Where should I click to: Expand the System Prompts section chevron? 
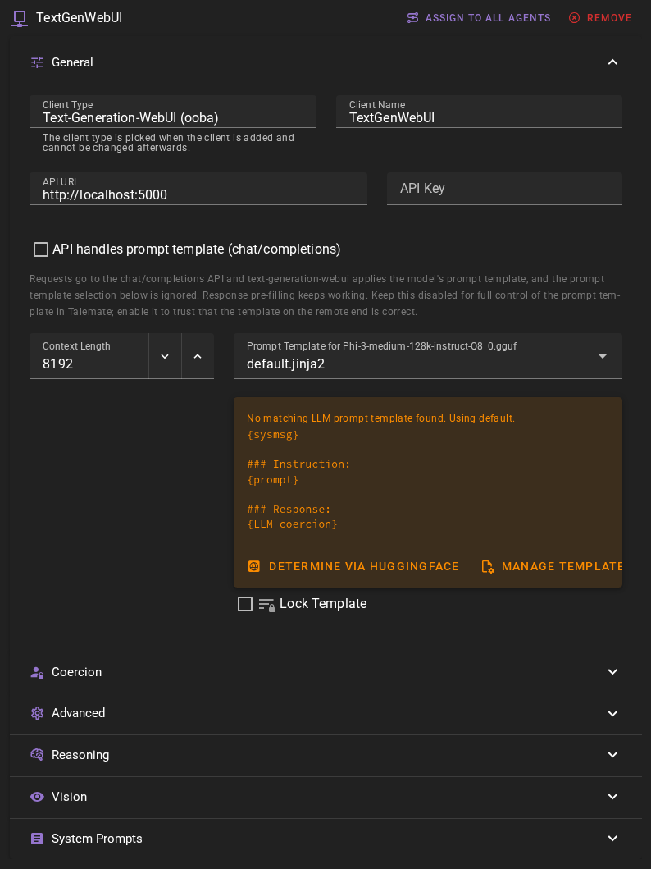tap(612, 839)
